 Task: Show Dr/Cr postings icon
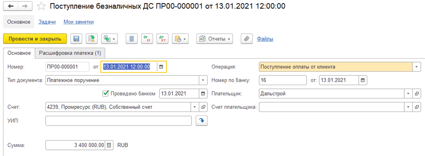click(147, 39)
